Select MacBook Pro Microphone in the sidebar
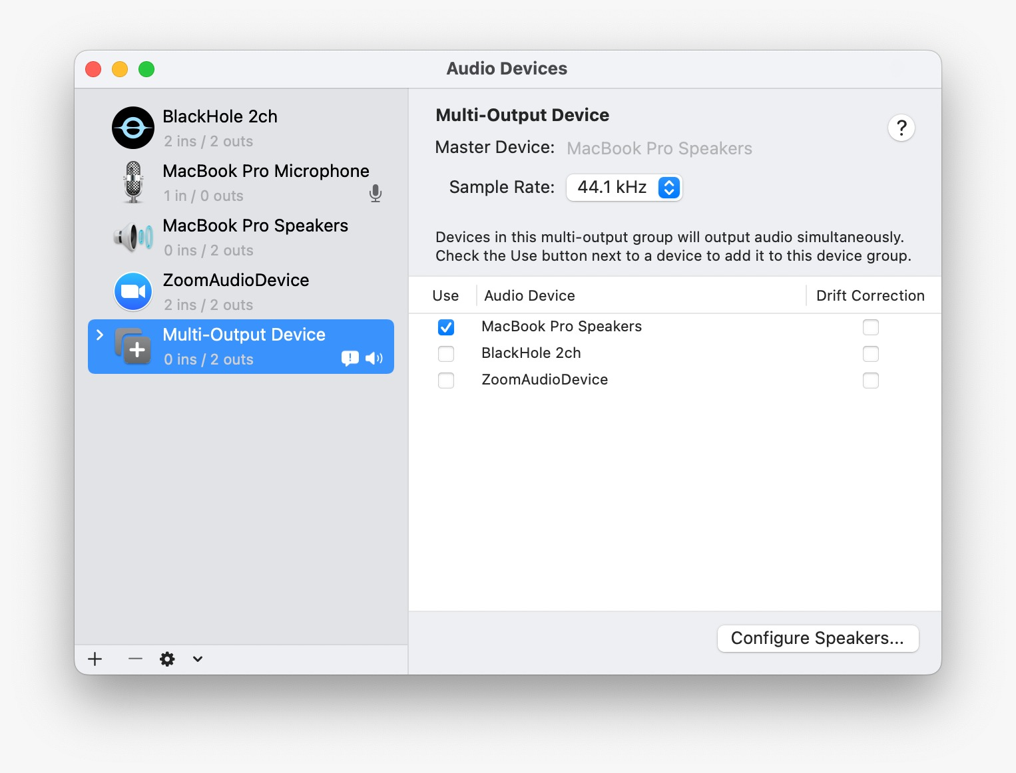The height and width of the screenshot is (773, 1016). pyautogui.click(x=241, y=182)
